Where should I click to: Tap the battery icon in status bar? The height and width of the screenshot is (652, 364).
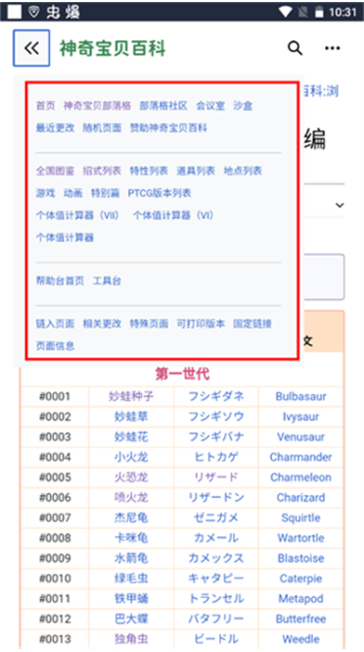coord(319,12)
